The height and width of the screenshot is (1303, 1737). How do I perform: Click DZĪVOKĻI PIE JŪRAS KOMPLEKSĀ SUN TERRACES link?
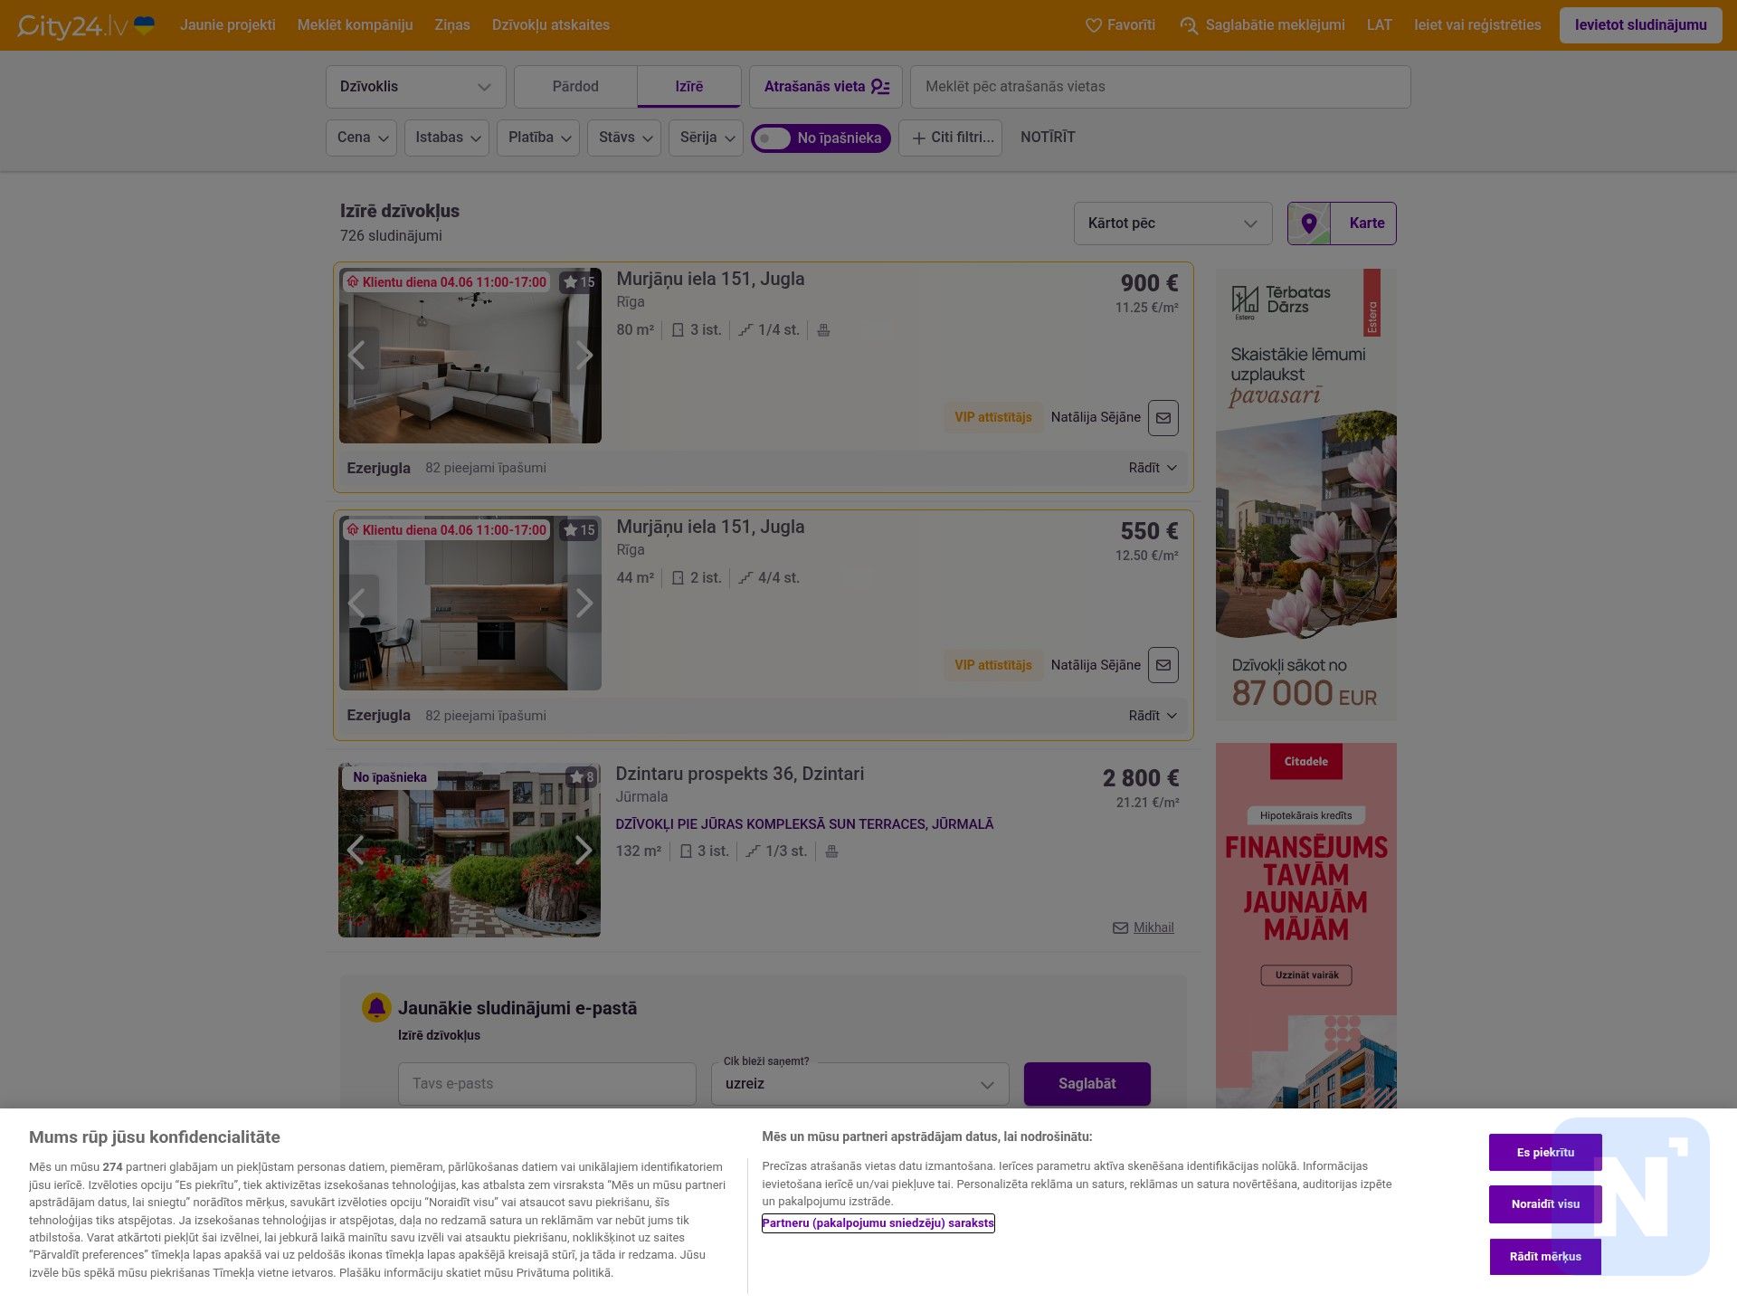click(804, 824)
